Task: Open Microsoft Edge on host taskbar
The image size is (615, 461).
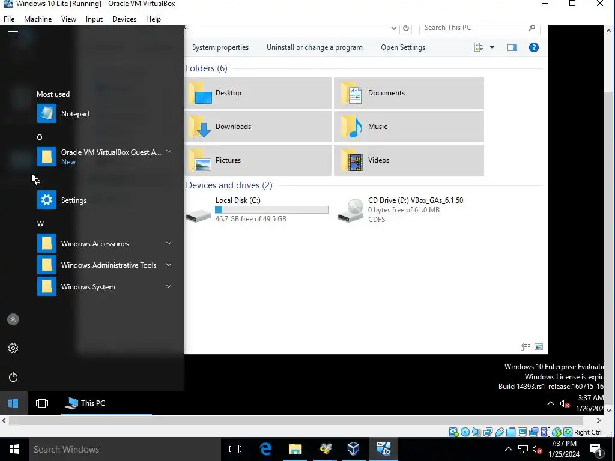Action: click(266, 449)
